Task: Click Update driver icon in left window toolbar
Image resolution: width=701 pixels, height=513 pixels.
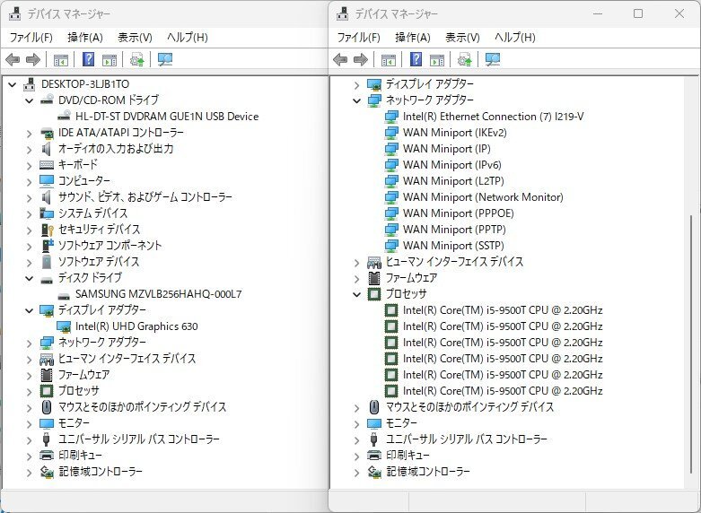Action: click(x=136, y=59)
